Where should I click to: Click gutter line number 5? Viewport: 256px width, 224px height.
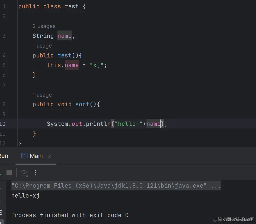[x=4, y=65]
